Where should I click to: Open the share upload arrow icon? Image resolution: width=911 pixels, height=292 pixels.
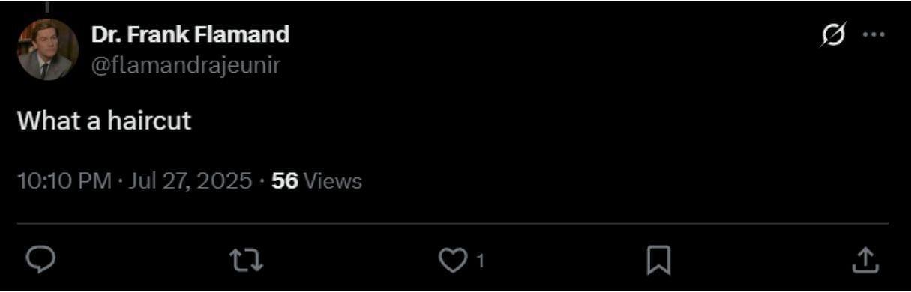[865, 260]
